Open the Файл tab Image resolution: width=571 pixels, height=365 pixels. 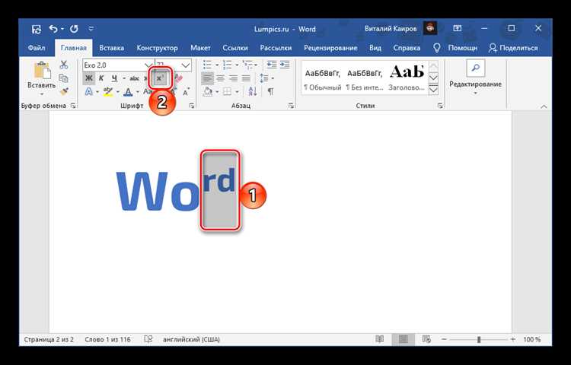point(36,48)
